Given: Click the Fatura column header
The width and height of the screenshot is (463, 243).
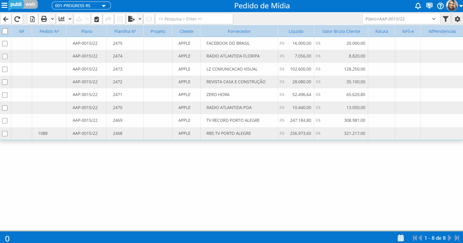Looking at the screenshot, I should click(x=382, y=31).
